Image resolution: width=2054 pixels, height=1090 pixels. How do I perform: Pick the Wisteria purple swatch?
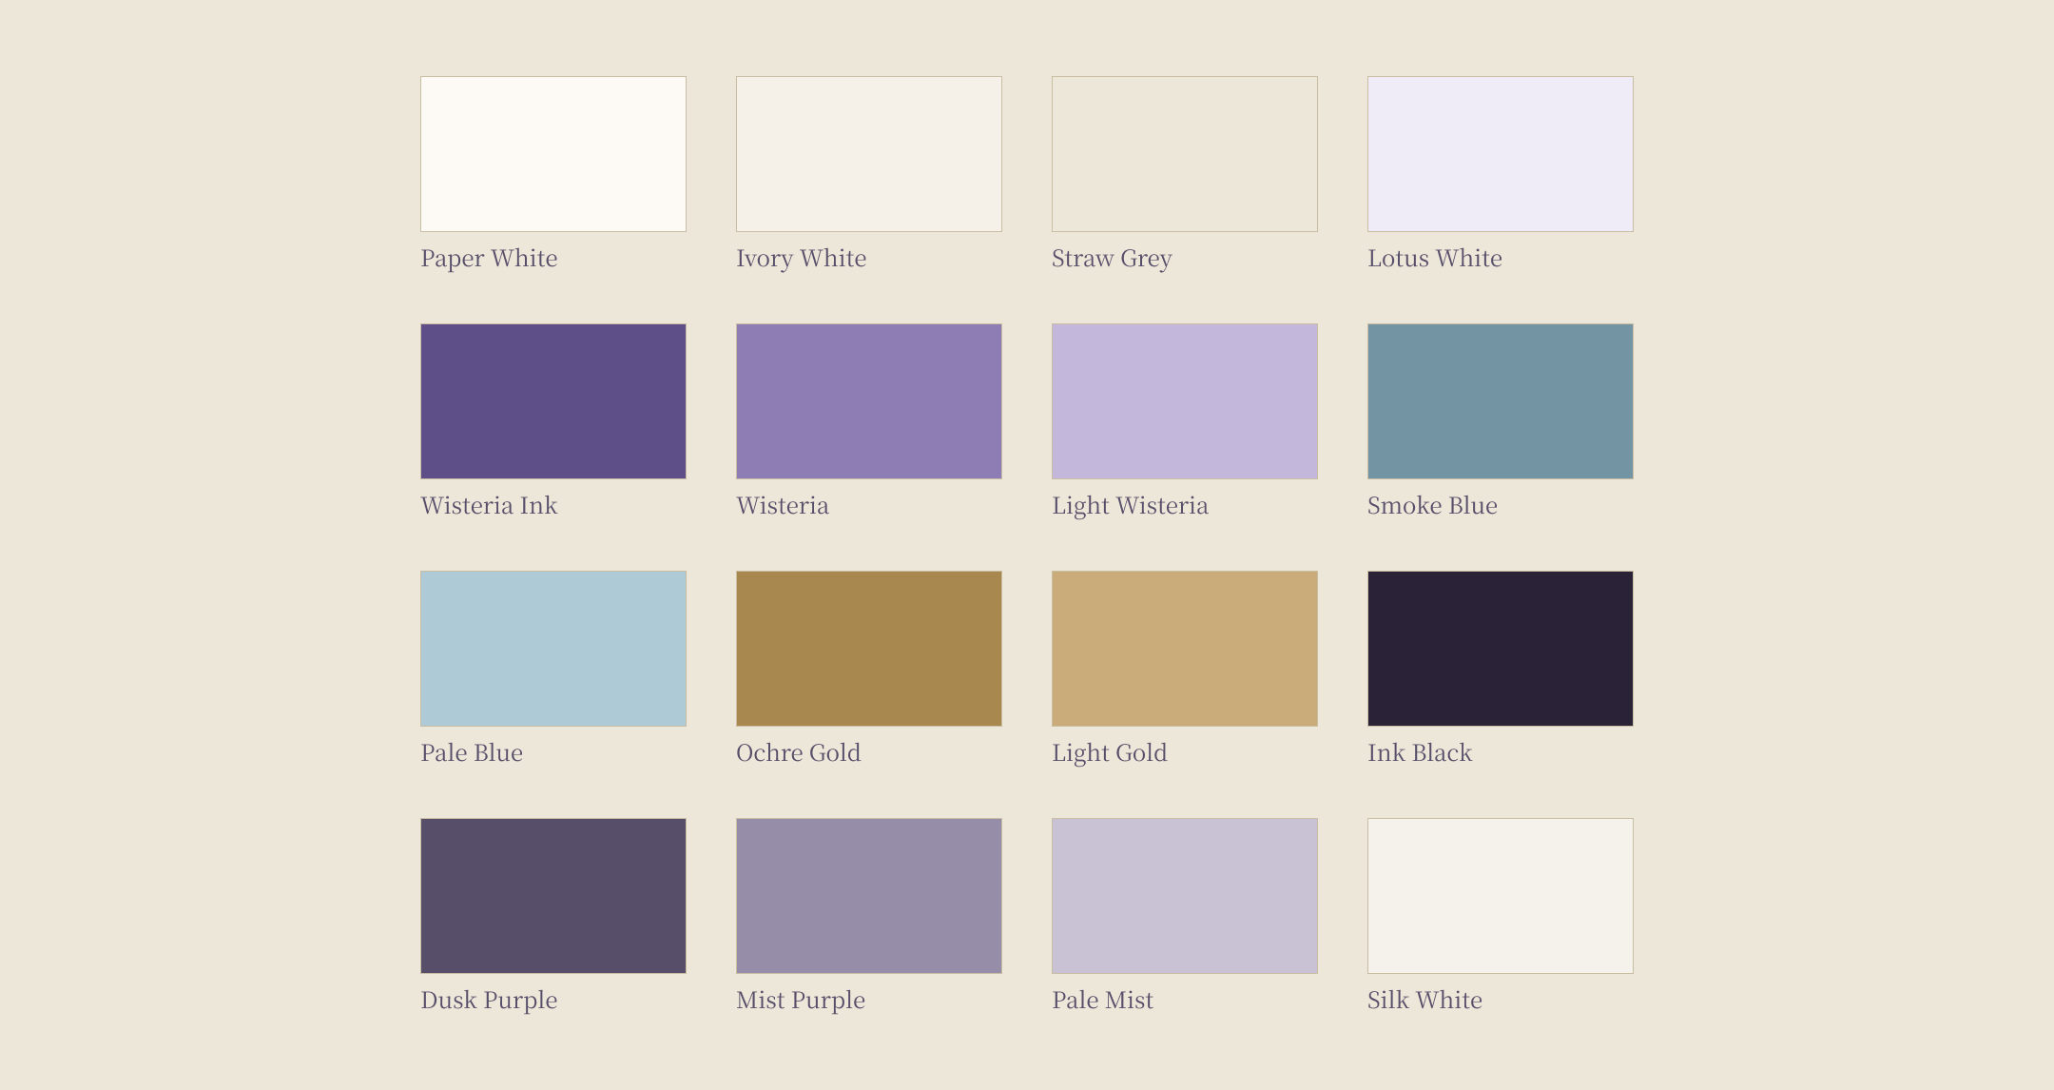point(869,401)
